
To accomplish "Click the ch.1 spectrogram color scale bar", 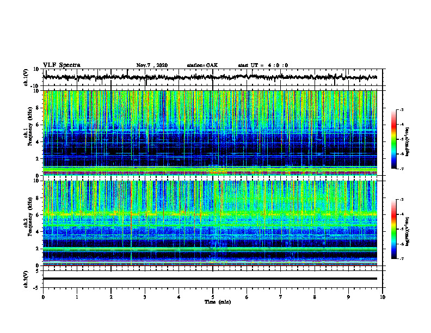I will pos(393,139).
